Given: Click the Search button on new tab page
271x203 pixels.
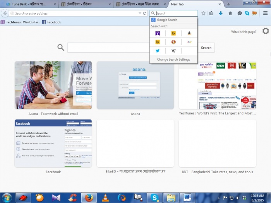Looking at the screenshot, I should point(206,48).
